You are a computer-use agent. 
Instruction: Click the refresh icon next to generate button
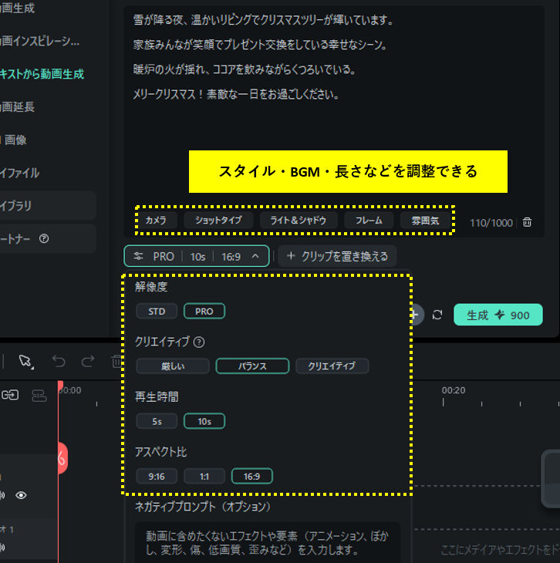click(x=437, y=315)
